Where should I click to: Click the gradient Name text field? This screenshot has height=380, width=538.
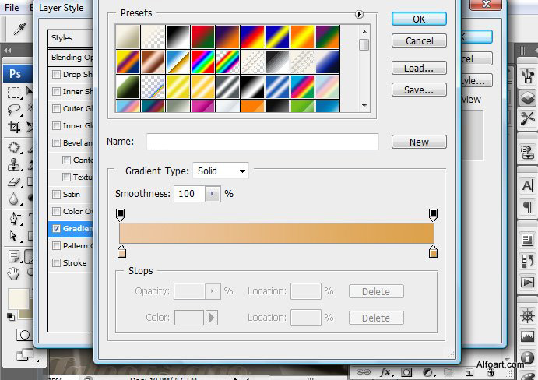pos(262,142)
